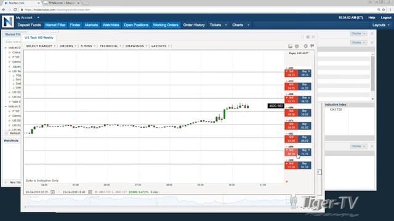The height and width of the screenshot is (221, 394).
Task: Maximize the US Tech 100 chart window
Action: pyautogui.click(x=302, y=37)
